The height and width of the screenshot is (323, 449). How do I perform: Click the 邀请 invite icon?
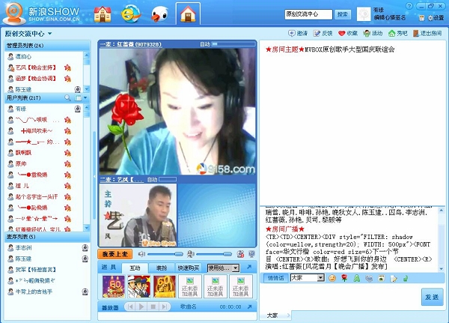tap(292, 34)
